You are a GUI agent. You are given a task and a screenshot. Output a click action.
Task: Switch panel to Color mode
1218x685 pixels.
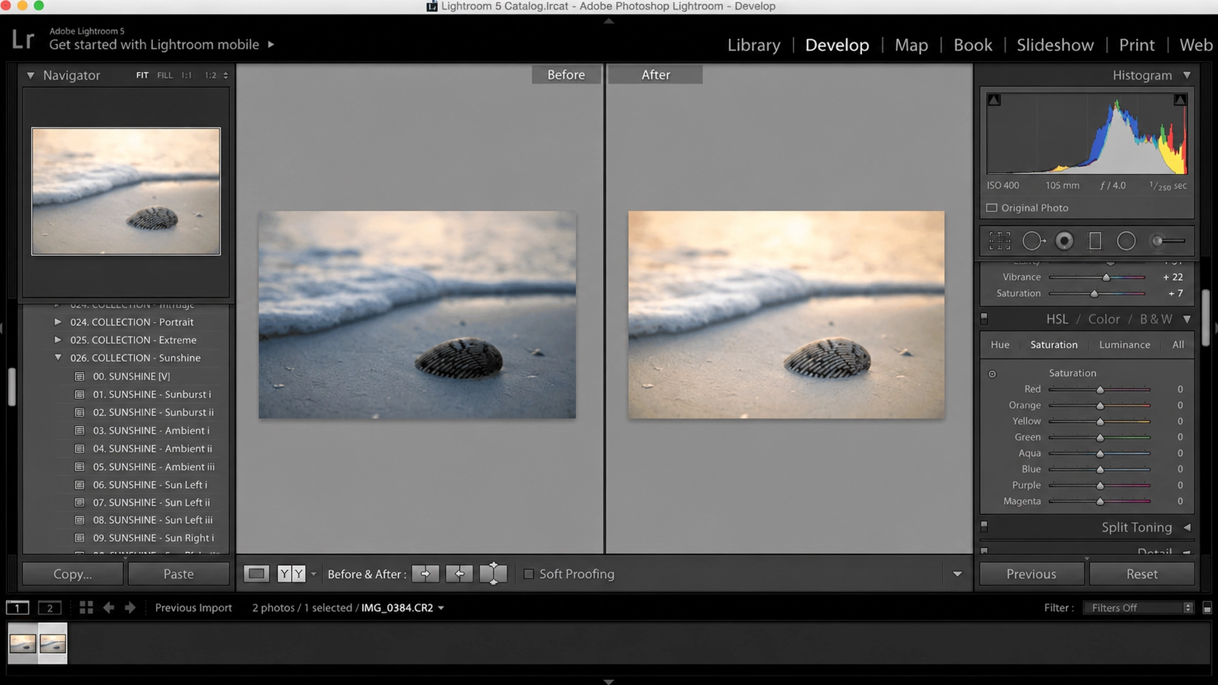coord(1104,319)
